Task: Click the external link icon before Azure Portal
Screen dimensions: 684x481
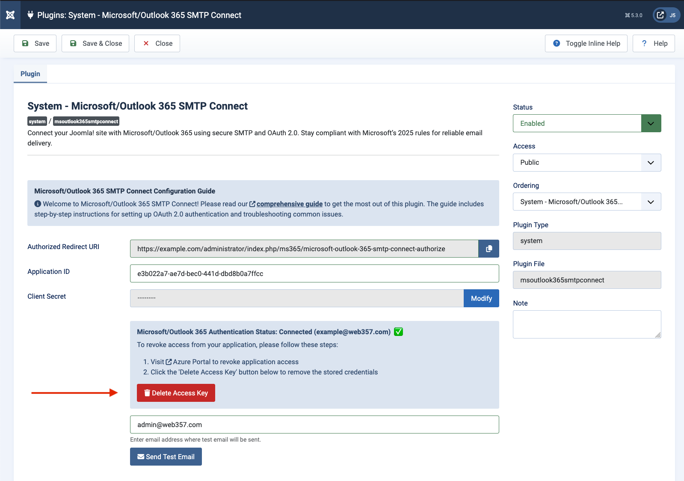Action: pos(169,362)
